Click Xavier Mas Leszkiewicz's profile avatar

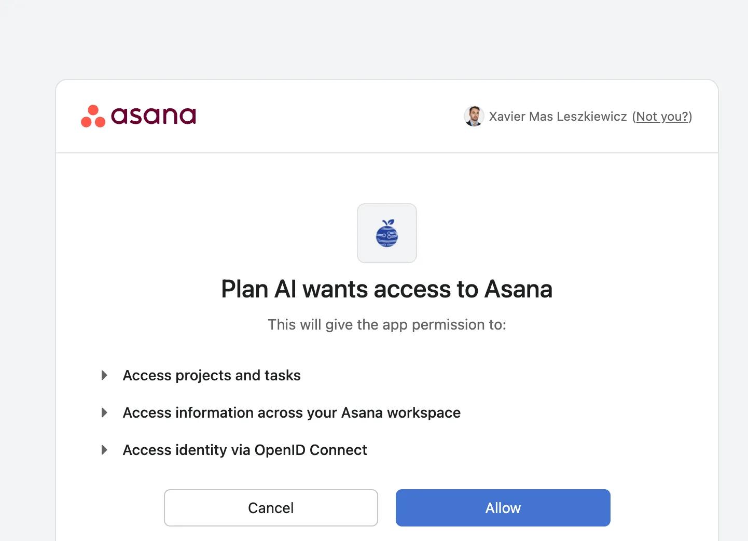pos(474,116)
